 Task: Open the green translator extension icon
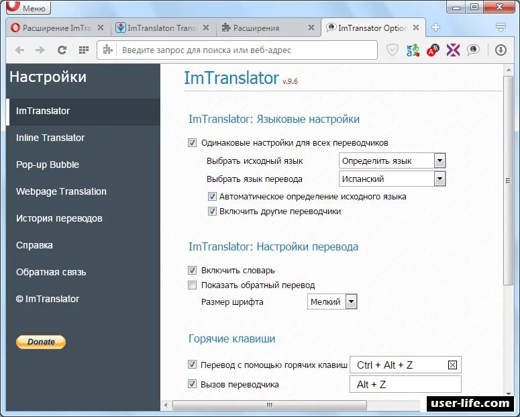tap(413, 50)
